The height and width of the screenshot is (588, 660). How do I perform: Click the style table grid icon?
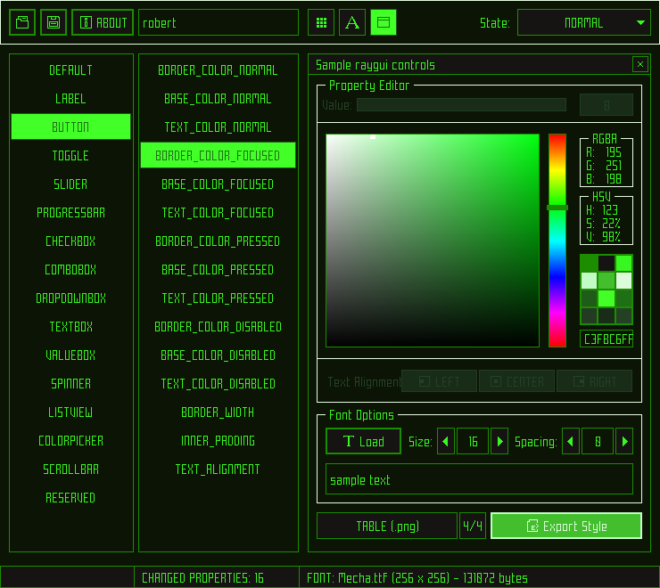[x=321, y=22]
